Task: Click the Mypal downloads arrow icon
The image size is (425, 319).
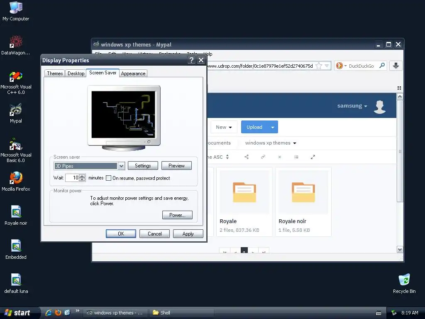Action: (396, 66)
